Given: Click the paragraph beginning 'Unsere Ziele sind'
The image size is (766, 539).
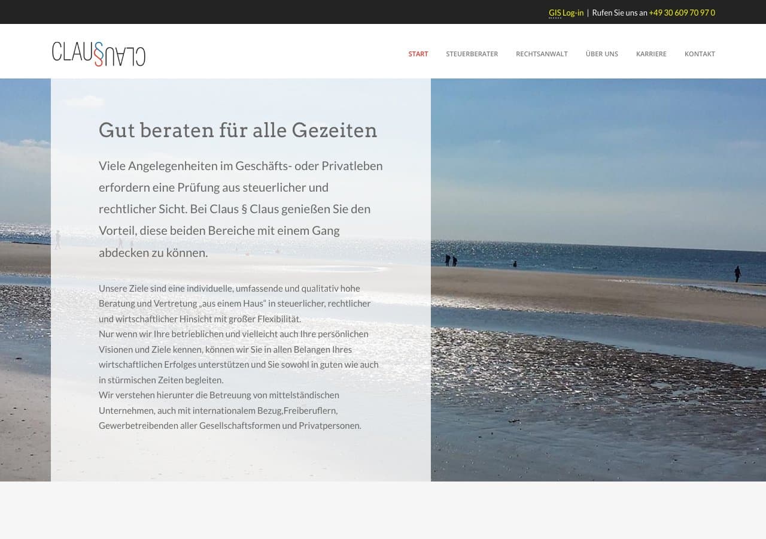Looking at the screenshot, I should [235, 304].
